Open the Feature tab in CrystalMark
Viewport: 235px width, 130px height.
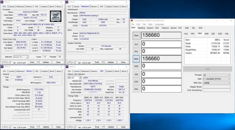[x=165, y=28]
